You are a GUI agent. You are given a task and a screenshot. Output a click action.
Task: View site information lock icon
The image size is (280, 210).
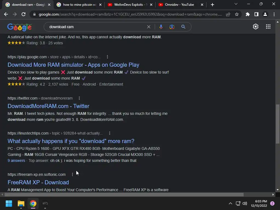point(34,14)
